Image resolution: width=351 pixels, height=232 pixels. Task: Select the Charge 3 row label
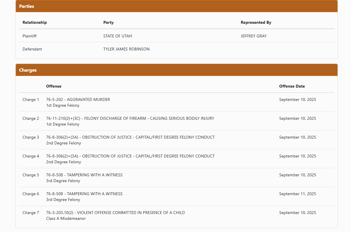[31, 137]
